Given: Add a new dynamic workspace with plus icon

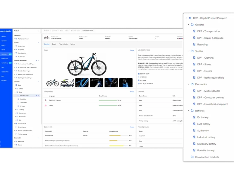Looking at the screenshot, I should 36,60.
